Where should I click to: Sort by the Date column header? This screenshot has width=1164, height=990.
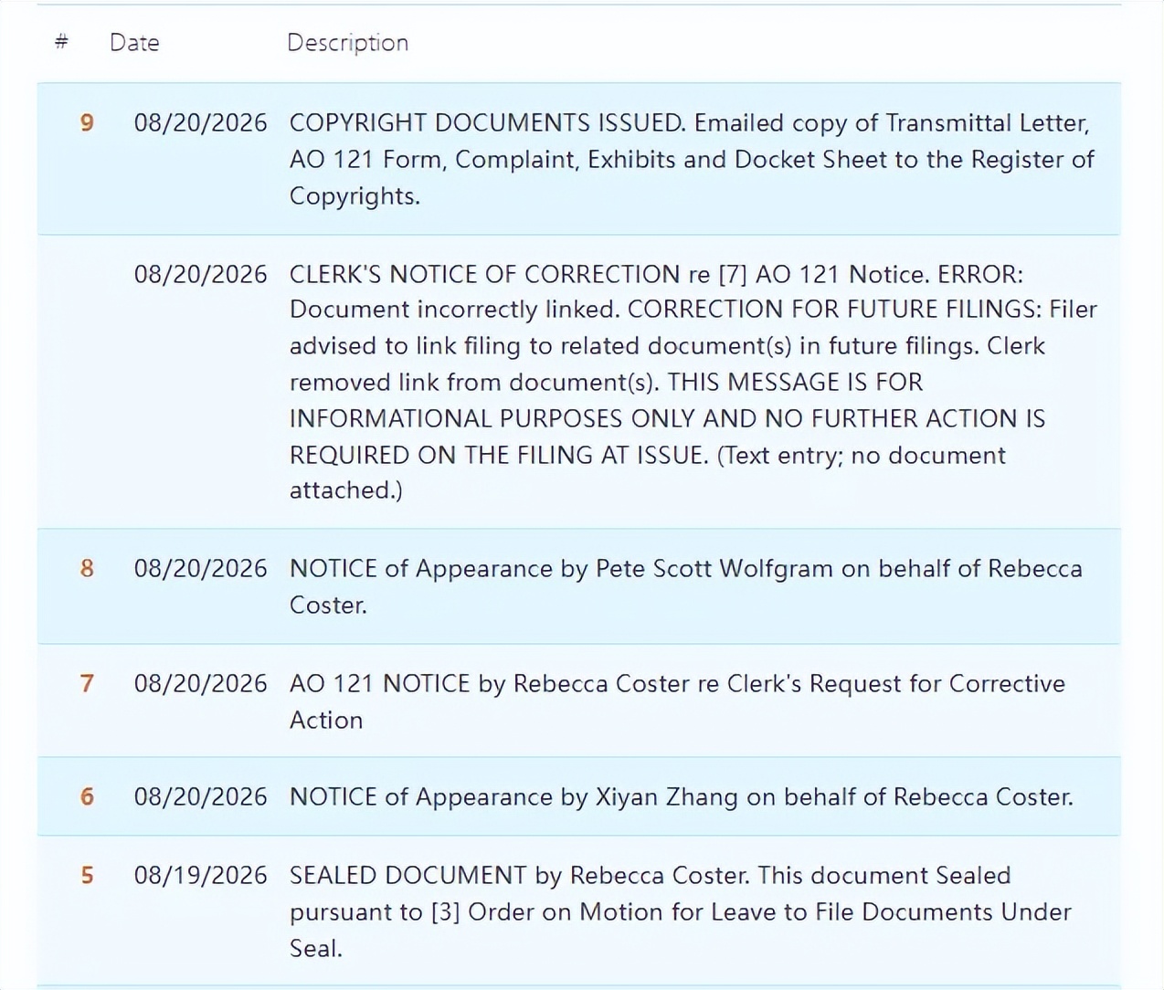pyautogui.click(x=134, y=43)
